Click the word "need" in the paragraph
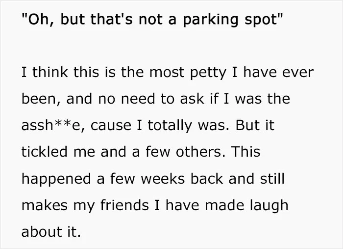This screenshot has width=343, height=249. [x=138, y=99]
